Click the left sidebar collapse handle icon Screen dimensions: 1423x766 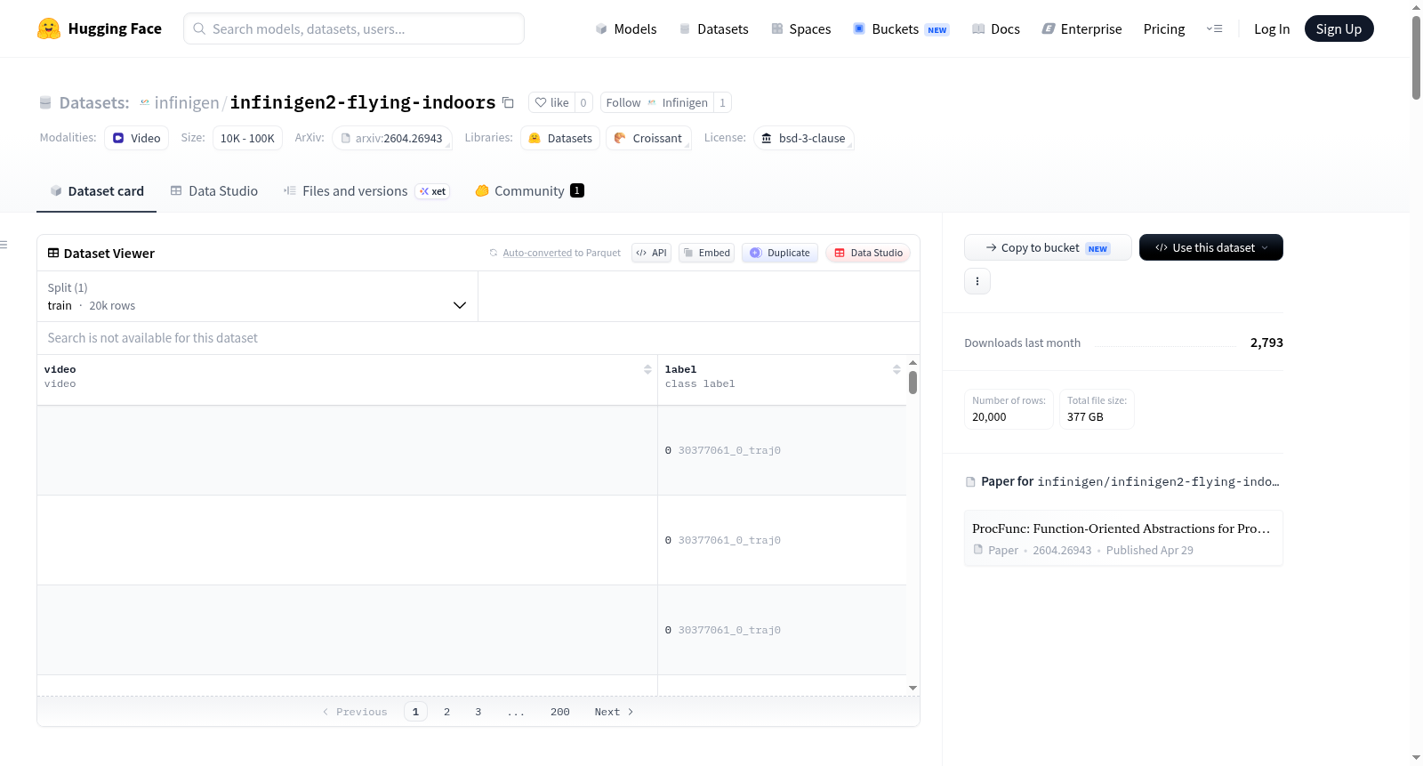pyautogui.click(x=4, y=245)
